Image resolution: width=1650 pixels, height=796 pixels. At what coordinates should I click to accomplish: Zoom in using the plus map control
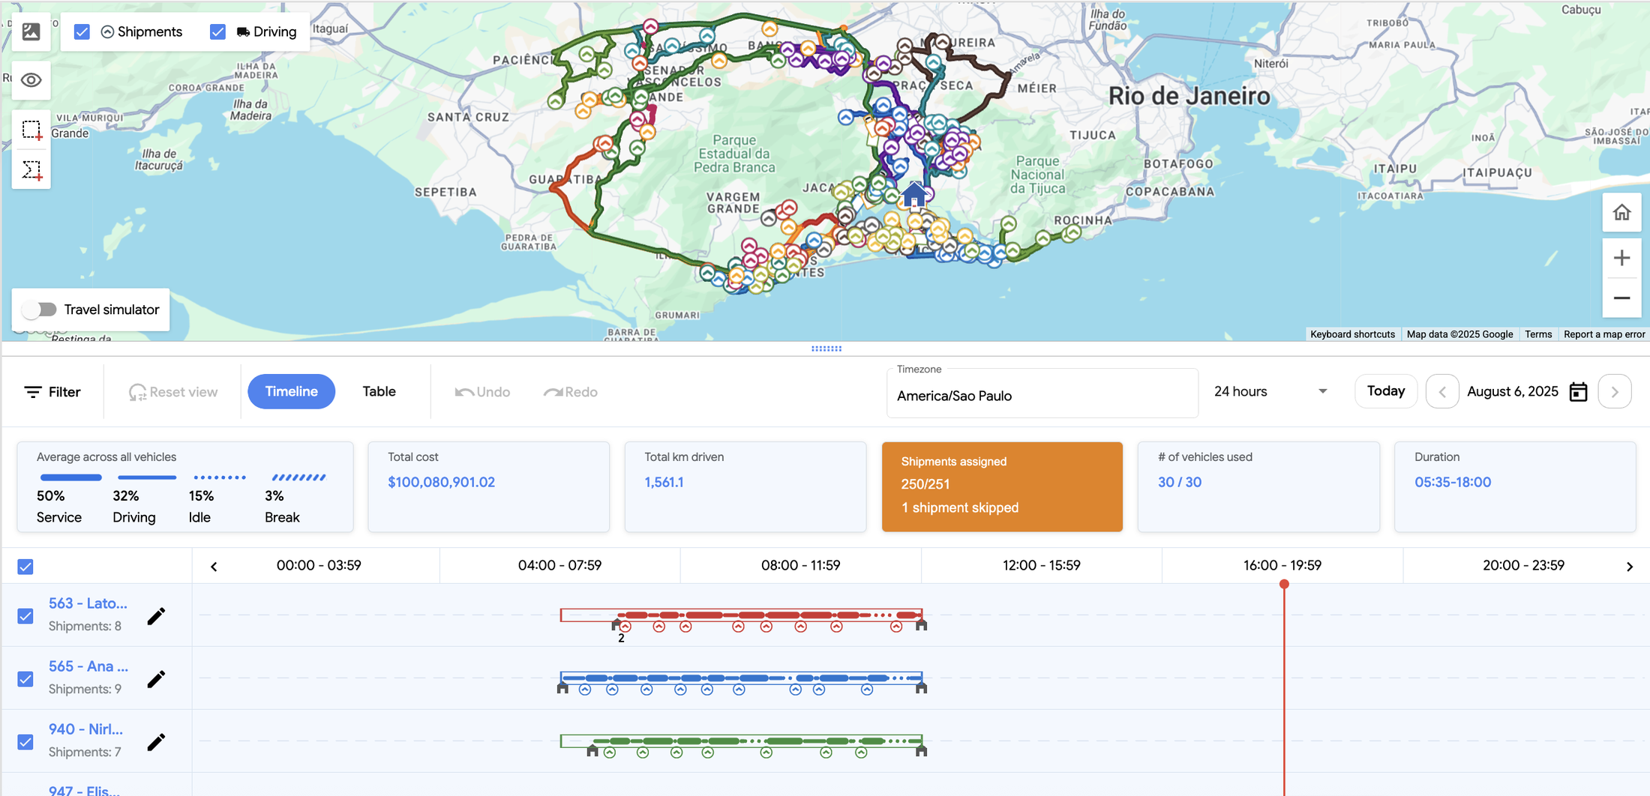[1621, 257]
